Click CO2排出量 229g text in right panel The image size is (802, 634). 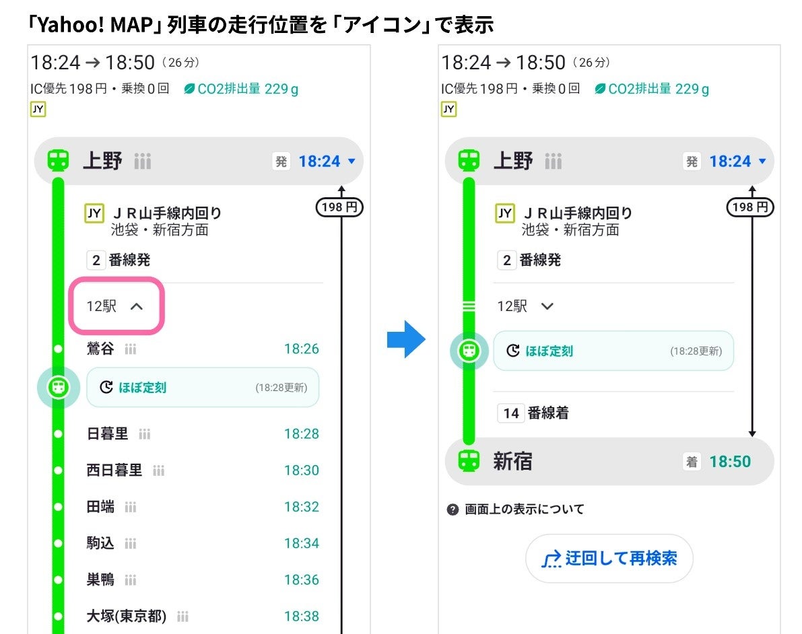659,89
